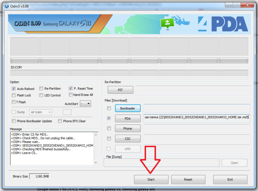258x191 pixels.
Task: Enable Nand Erase All option
Action: [71, 95]
